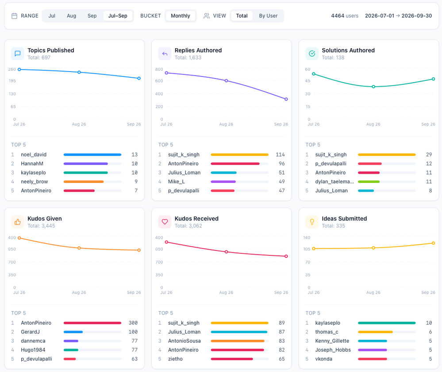Screen dimensions: 442x372
Task: Click the Replies Authored reply arrow icon
Action: tap(165, 53)
